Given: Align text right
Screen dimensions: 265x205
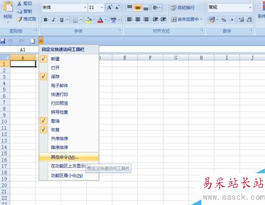Looking at the screenshot, I should tap(146, 19).
